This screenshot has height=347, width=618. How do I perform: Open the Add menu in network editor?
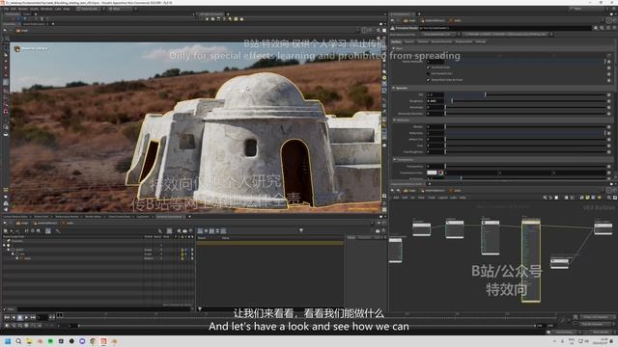tap(396, 198)
